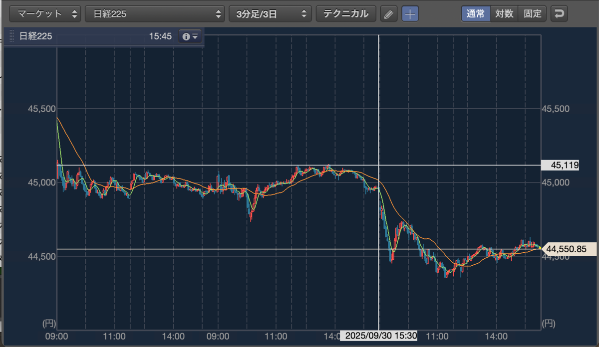
Task: Switch the scale to 固定 mode
Action: point(533,14)
